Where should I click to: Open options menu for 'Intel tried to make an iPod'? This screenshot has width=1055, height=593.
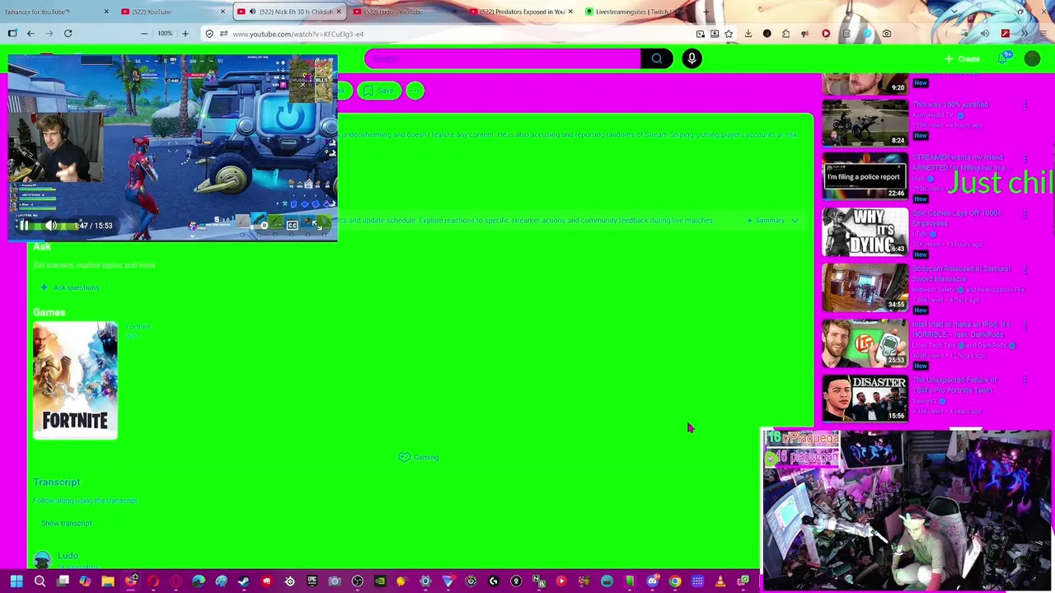click(x=1025, y=326)
